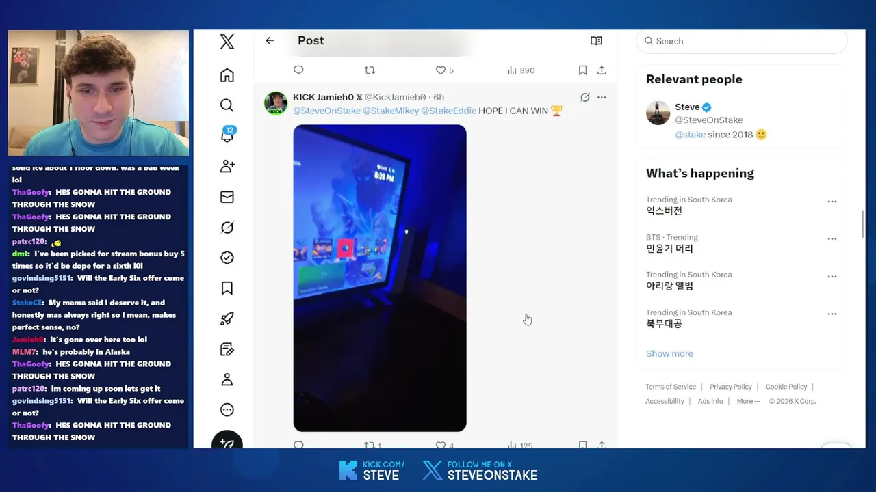The image size is (876, 492).
Task: Open the rocket Premium icon
Action: pos(227,318)
